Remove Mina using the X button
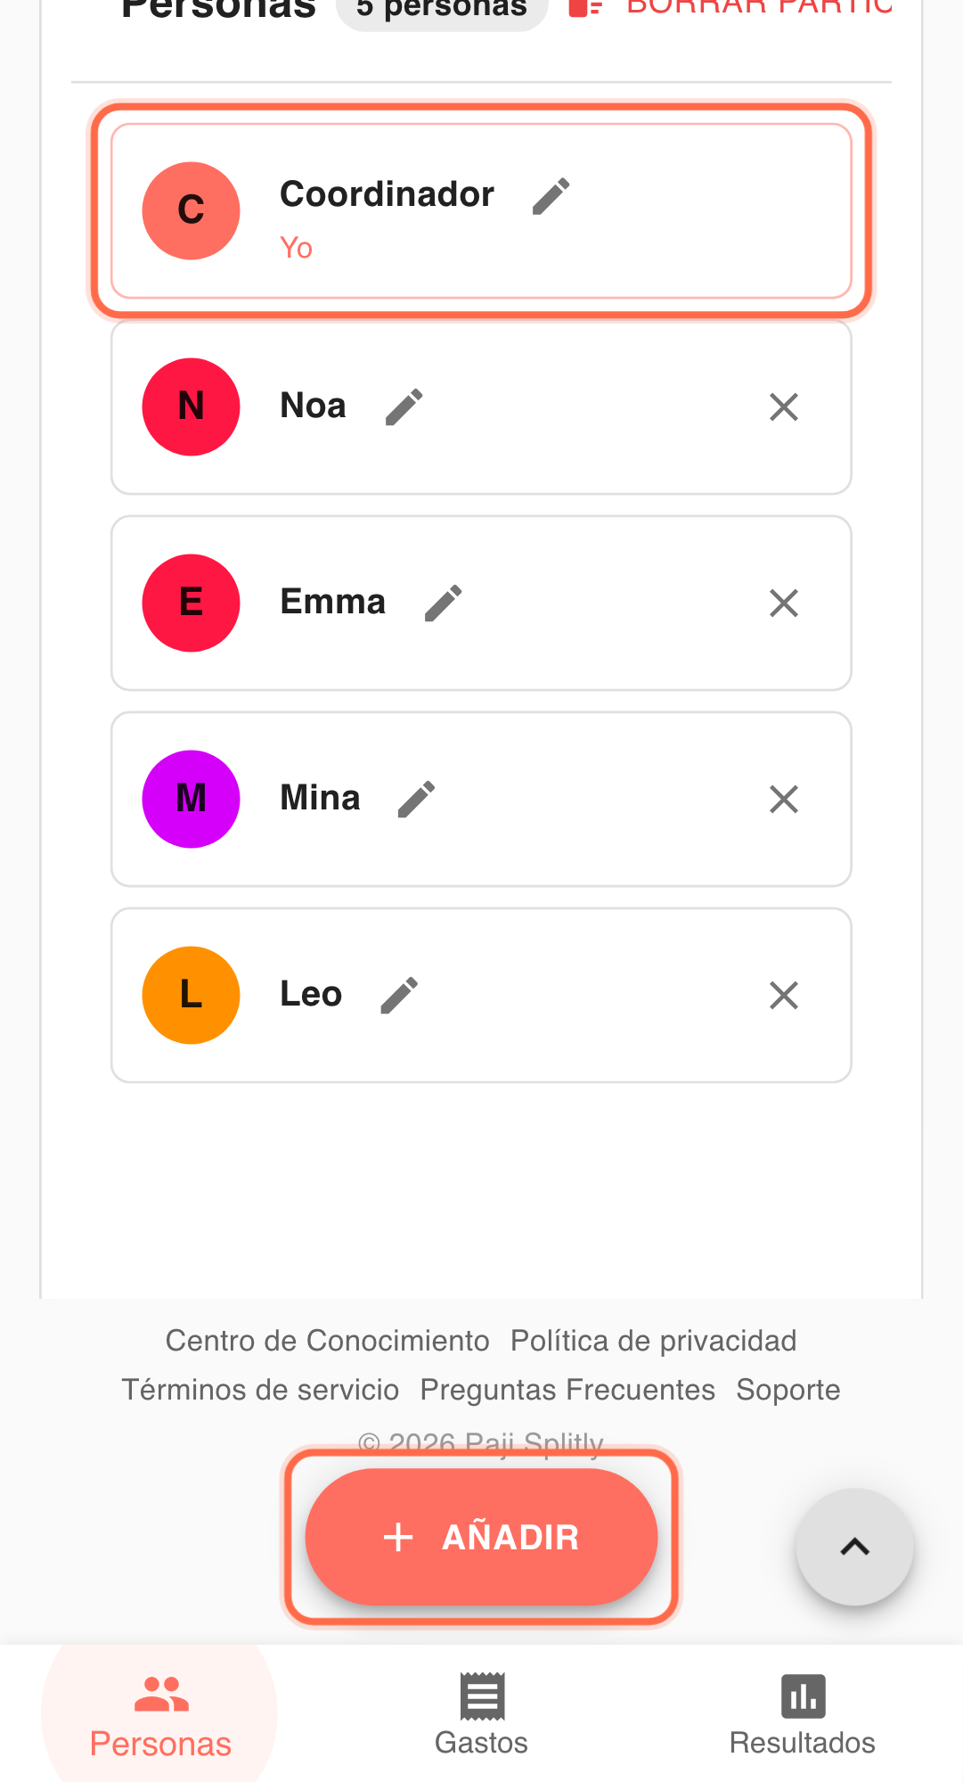 [x=783, y=800]
